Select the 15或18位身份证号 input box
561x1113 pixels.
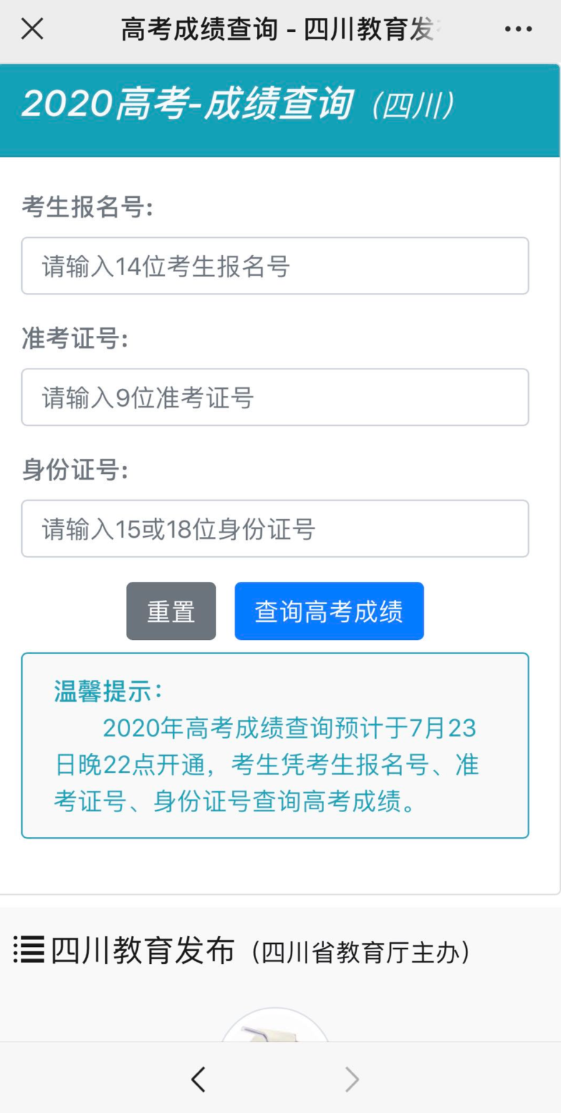point(275,529)
